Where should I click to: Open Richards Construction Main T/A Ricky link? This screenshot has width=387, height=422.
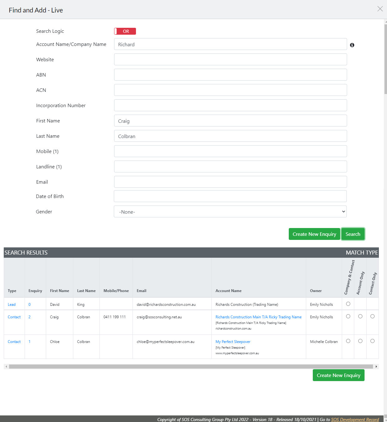259,317
